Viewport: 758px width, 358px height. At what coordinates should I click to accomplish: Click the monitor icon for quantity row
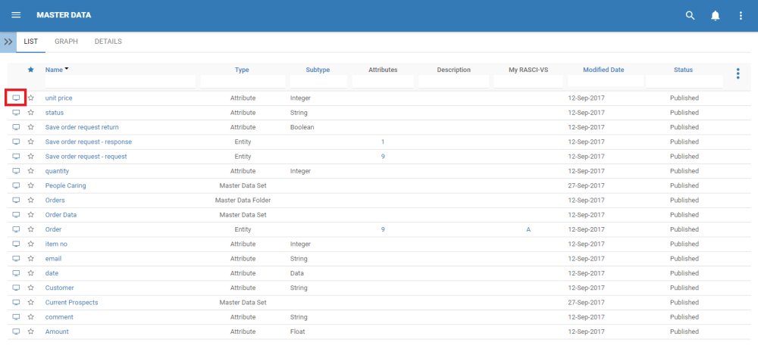(x=16, y=171)
